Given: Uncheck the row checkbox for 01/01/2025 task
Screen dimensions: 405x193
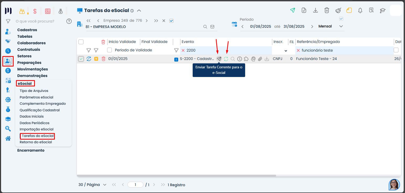Looking at the screenshot, I should 81,59.
